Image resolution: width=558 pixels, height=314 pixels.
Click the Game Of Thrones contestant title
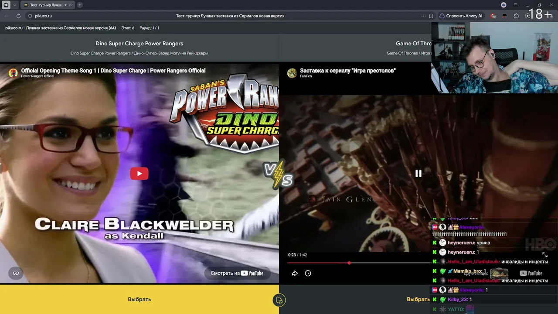(414, 44)
